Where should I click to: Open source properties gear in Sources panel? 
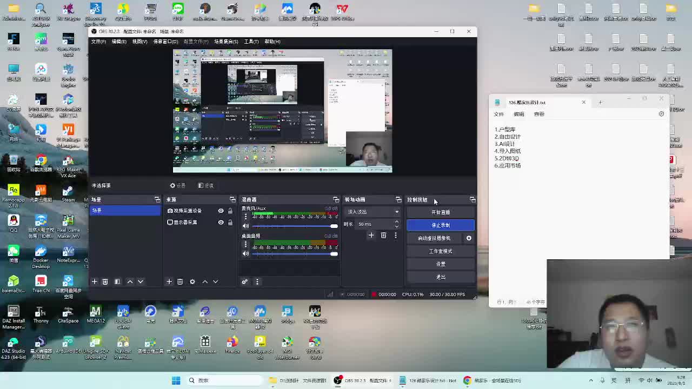tap(192, 281)
